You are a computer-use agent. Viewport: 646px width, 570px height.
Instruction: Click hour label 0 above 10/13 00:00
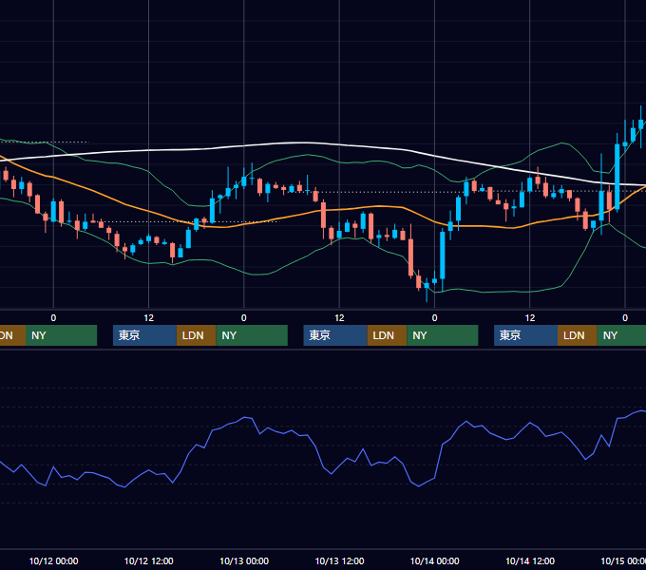pyautogui.click(x=244, y=318)
